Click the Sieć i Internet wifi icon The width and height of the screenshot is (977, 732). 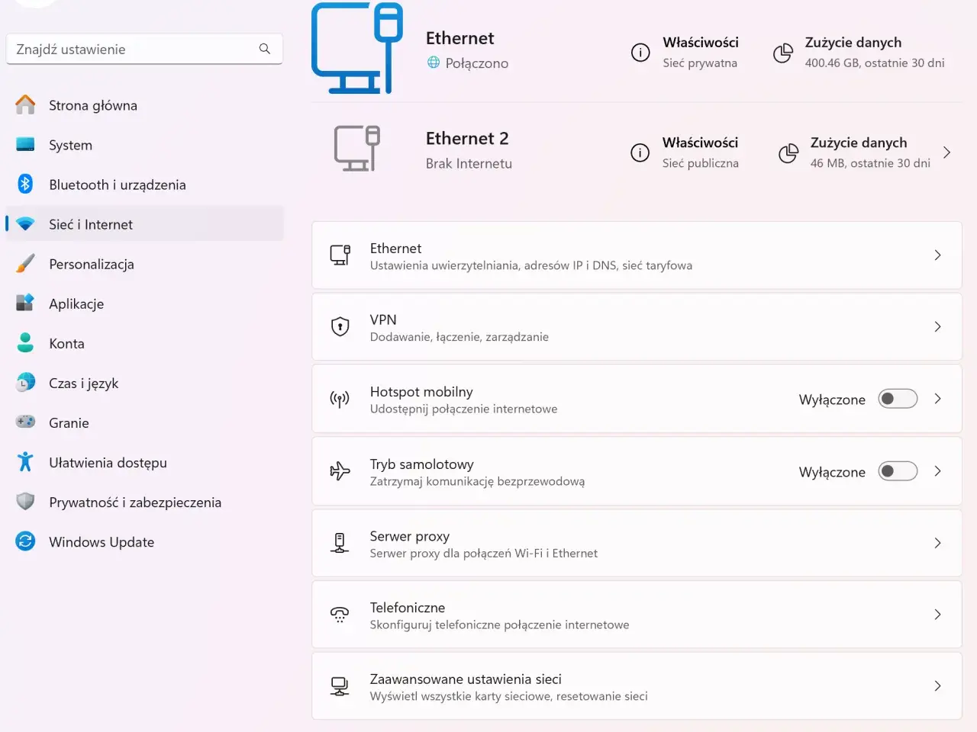(25, 224)
